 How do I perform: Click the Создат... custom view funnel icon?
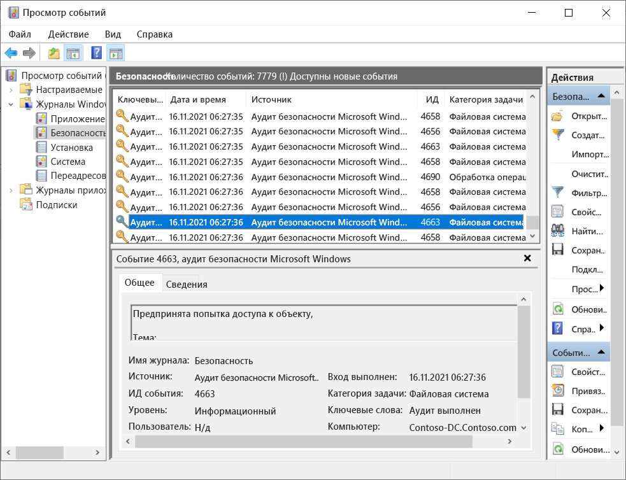pyautogui.click(x=558, y=135)
